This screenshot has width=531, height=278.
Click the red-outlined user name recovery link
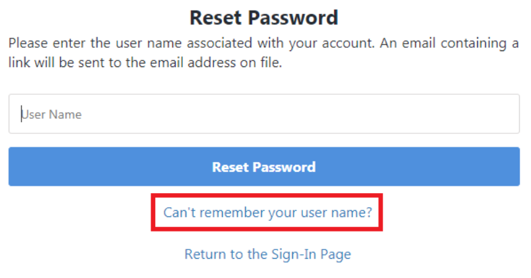pos(268,213)
